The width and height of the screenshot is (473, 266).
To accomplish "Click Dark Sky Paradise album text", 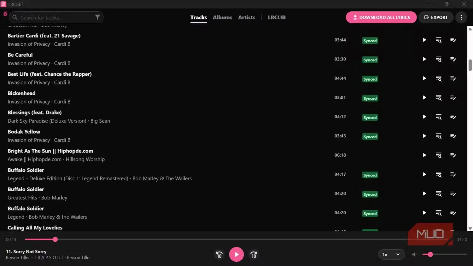I will click(47, 121).
